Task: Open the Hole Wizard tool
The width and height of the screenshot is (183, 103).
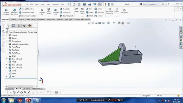Action: tap(49, 11)
